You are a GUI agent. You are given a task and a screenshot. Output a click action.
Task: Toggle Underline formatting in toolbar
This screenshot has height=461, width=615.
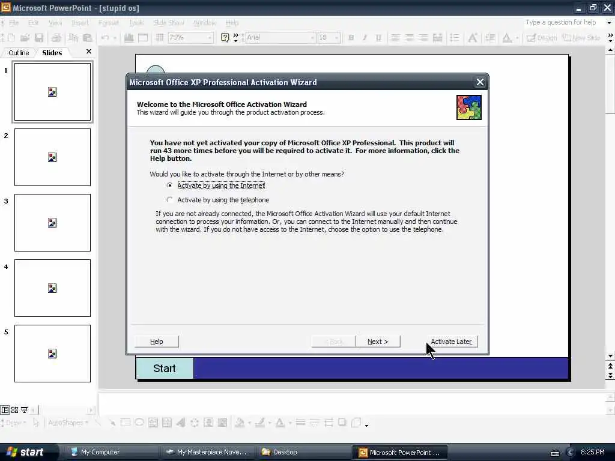[378, 38]
